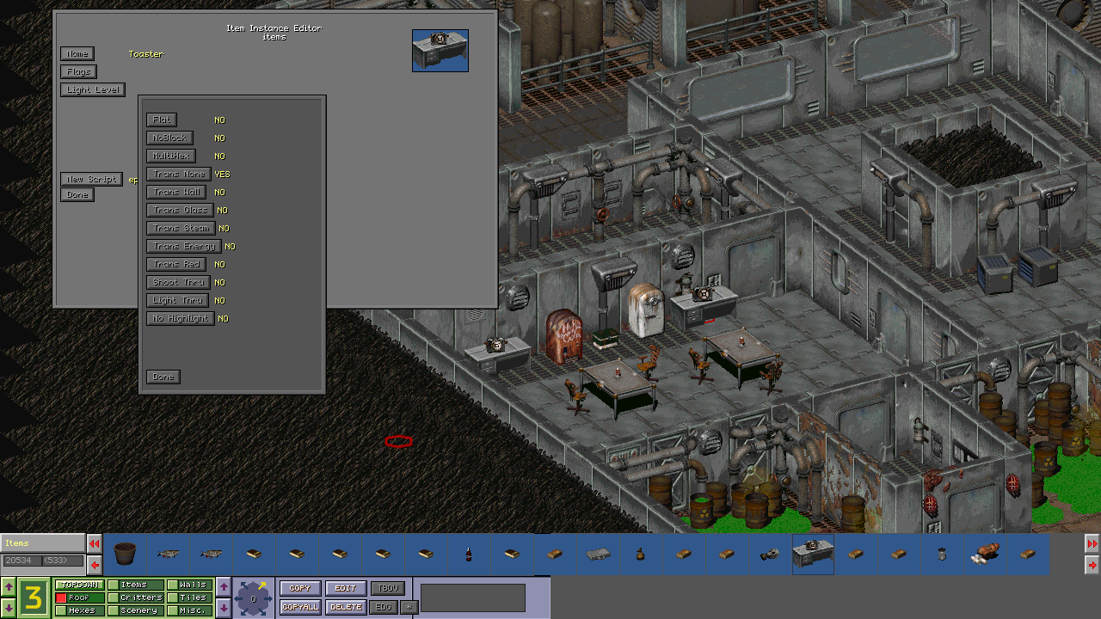Click Done below the New Script button
Viewport: 1101px width, 619px height.
77,194
